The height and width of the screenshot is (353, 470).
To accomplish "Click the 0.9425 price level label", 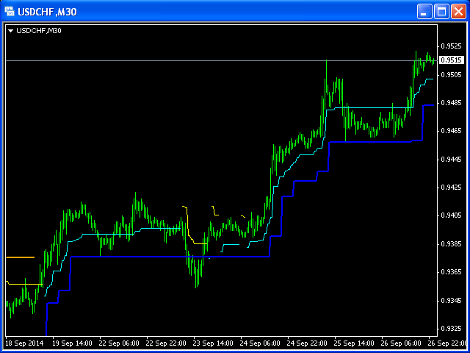I will click(451, 188).
